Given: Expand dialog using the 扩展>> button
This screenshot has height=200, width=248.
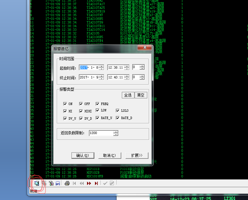Looking at the screenshot, I should [137, 155].
